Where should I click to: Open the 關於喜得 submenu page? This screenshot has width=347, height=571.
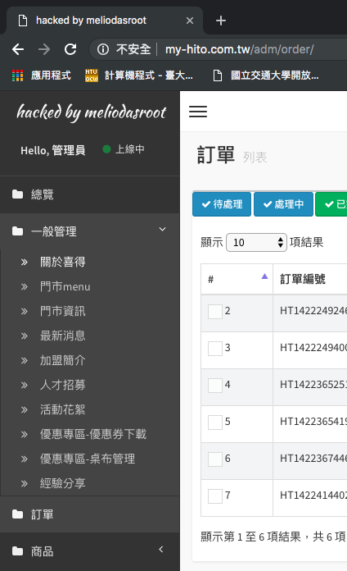pyautogui.click(x=62, y=262)
